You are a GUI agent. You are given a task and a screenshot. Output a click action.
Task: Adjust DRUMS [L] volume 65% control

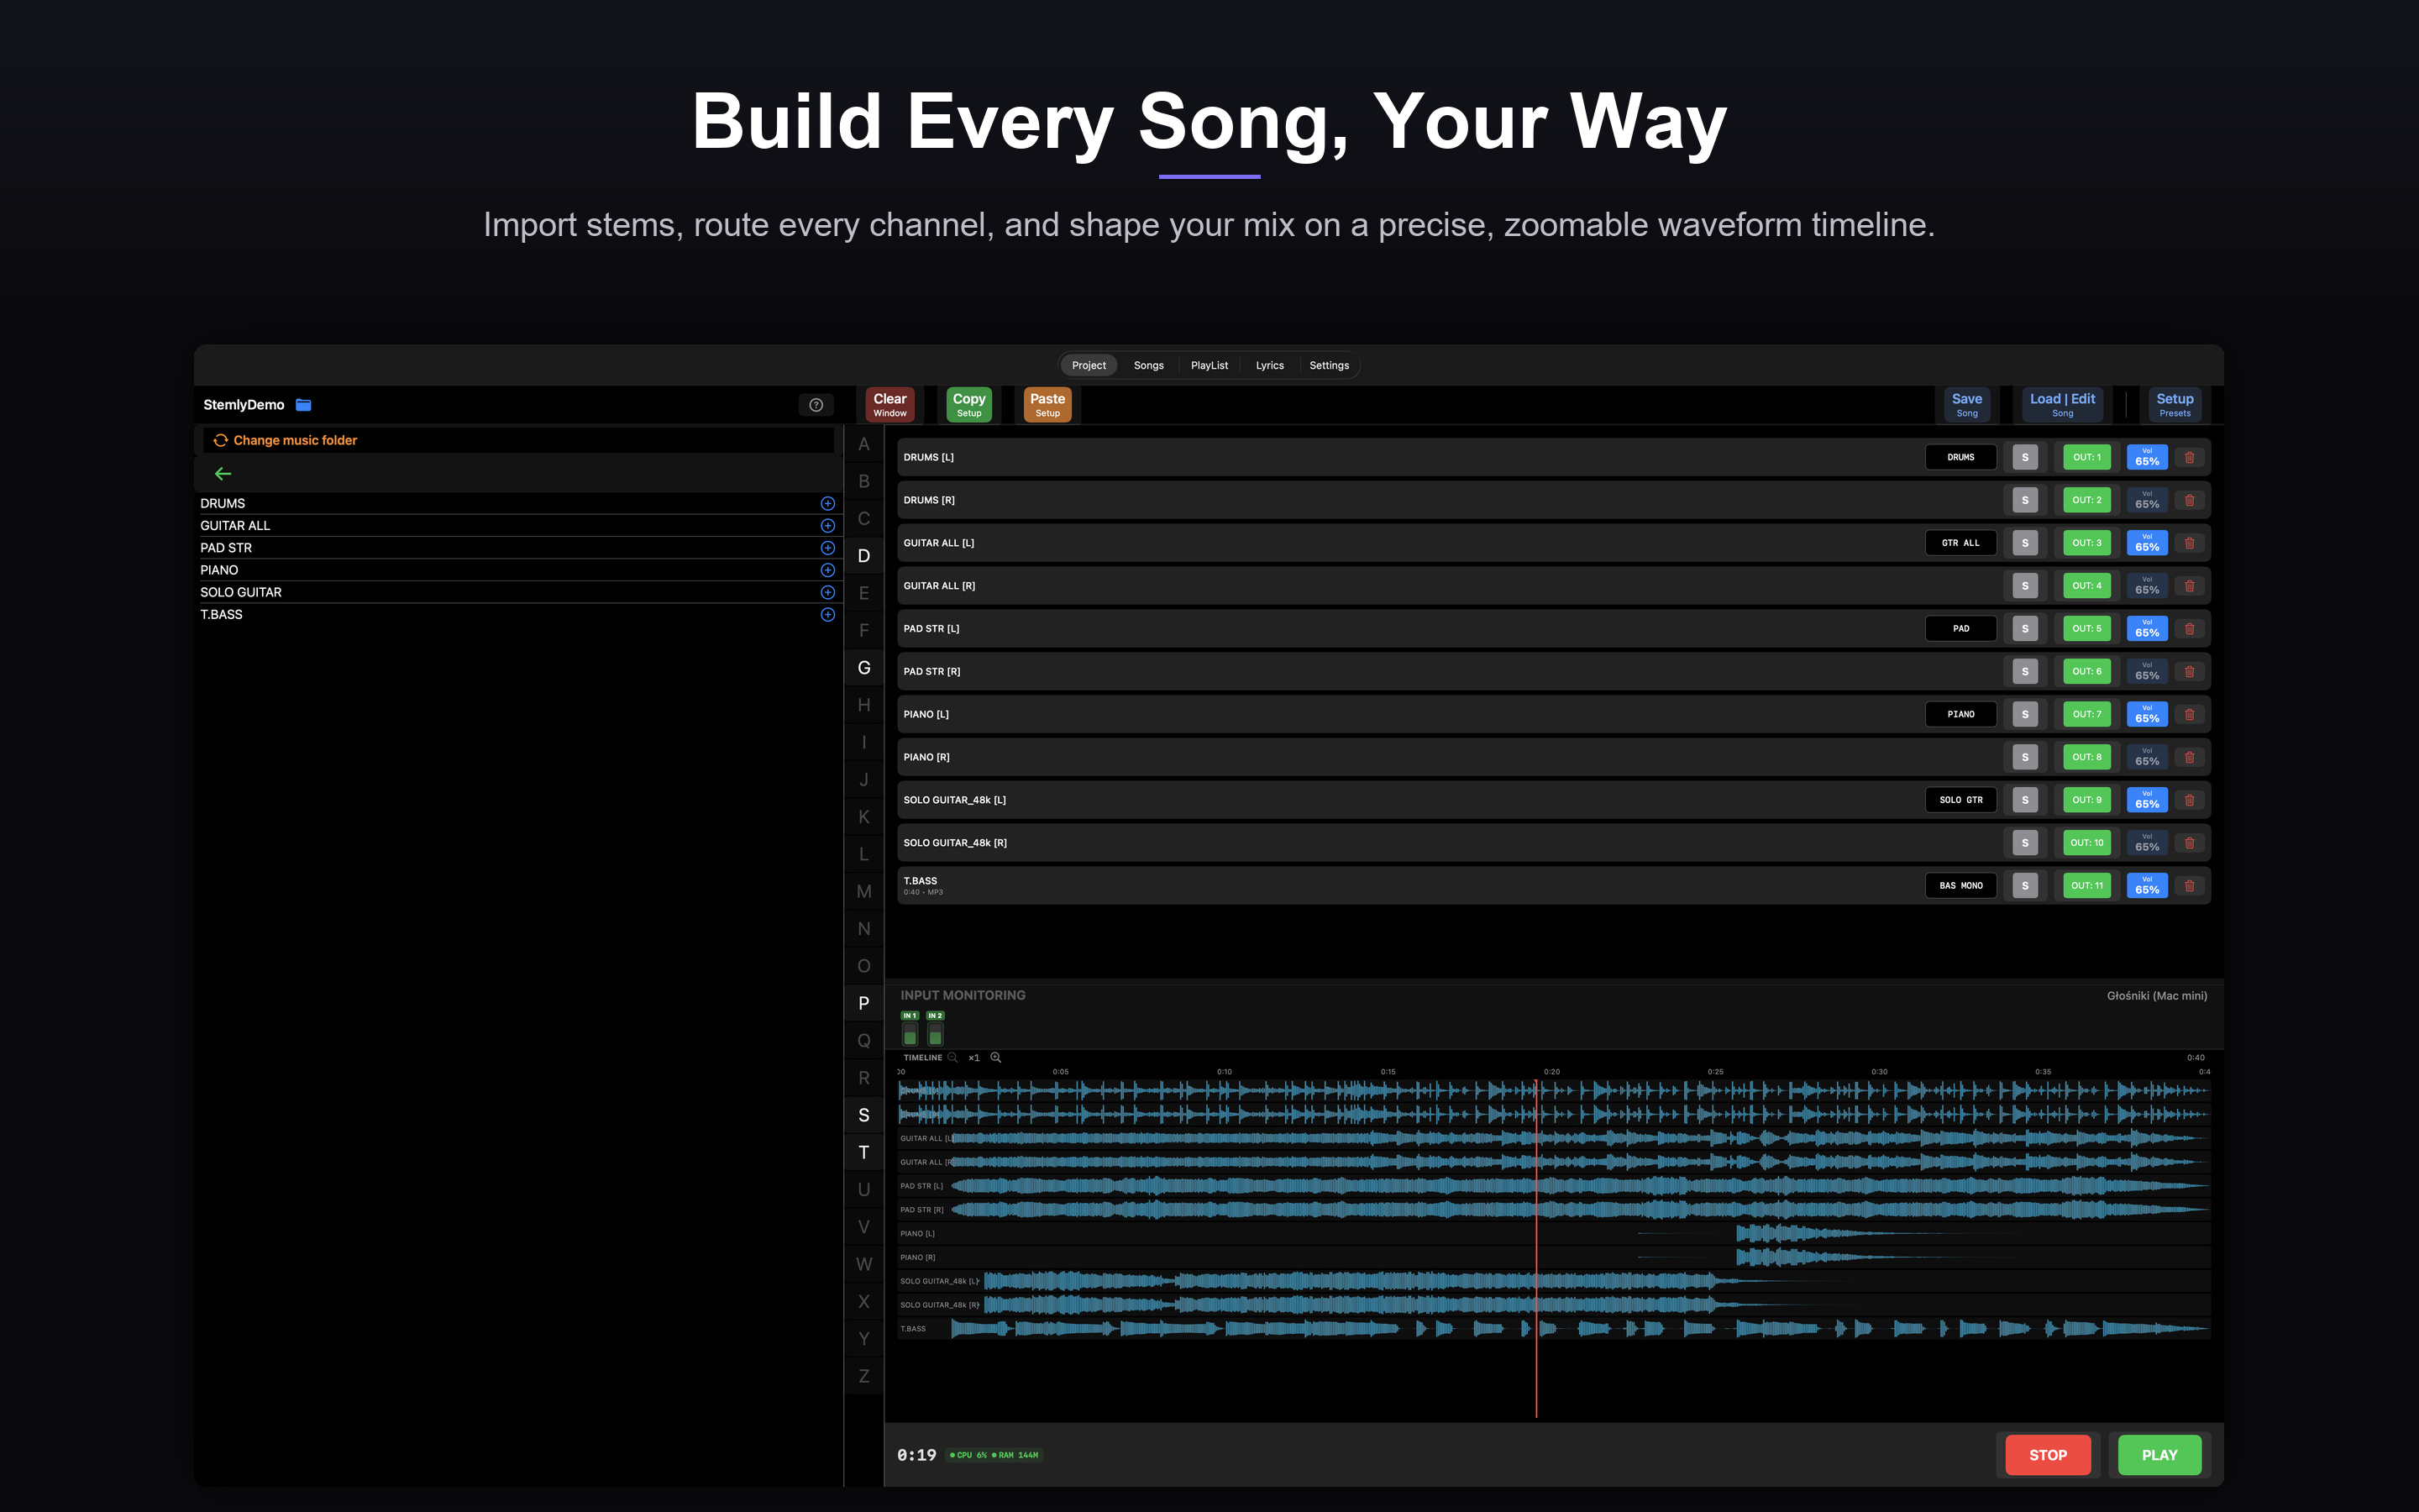[x=2147, y=458]
